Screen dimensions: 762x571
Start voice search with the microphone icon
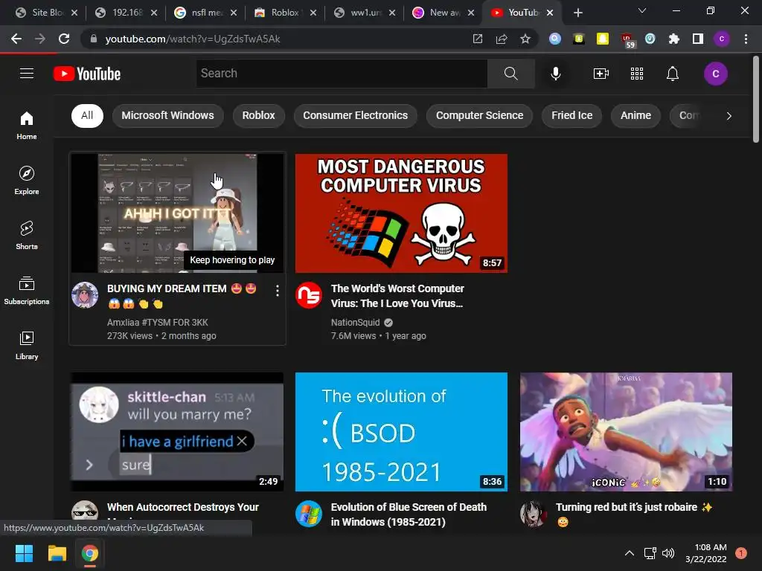(x=555, y=74)
